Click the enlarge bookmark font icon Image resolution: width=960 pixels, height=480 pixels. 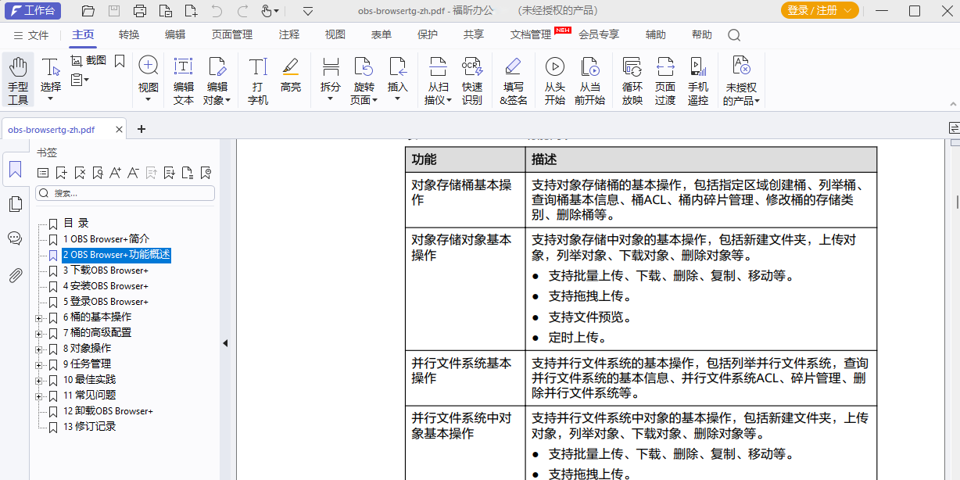pos(115,173)
